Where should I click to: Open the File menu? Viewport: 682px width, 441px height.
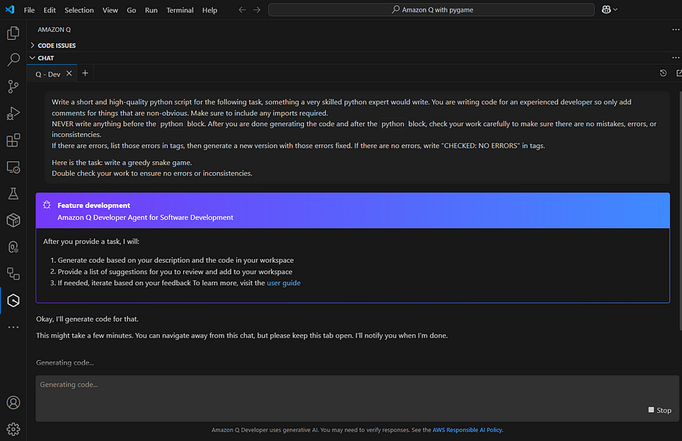click(29, 10)
